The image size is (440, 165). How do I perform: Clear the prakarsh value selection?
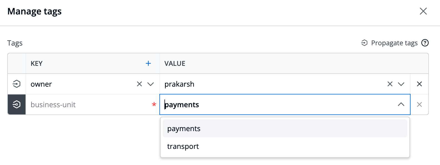[390, 84]
